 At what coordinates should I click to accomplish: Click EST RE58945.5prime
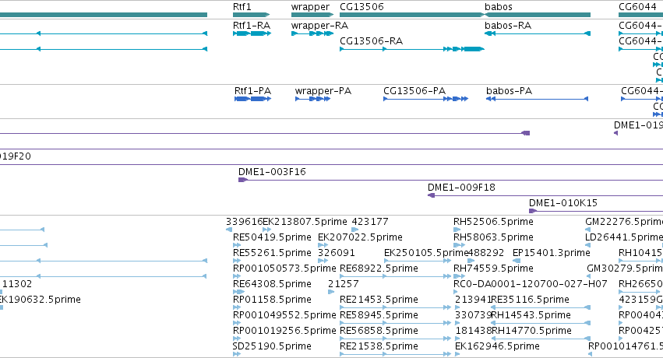pos(379,315)
